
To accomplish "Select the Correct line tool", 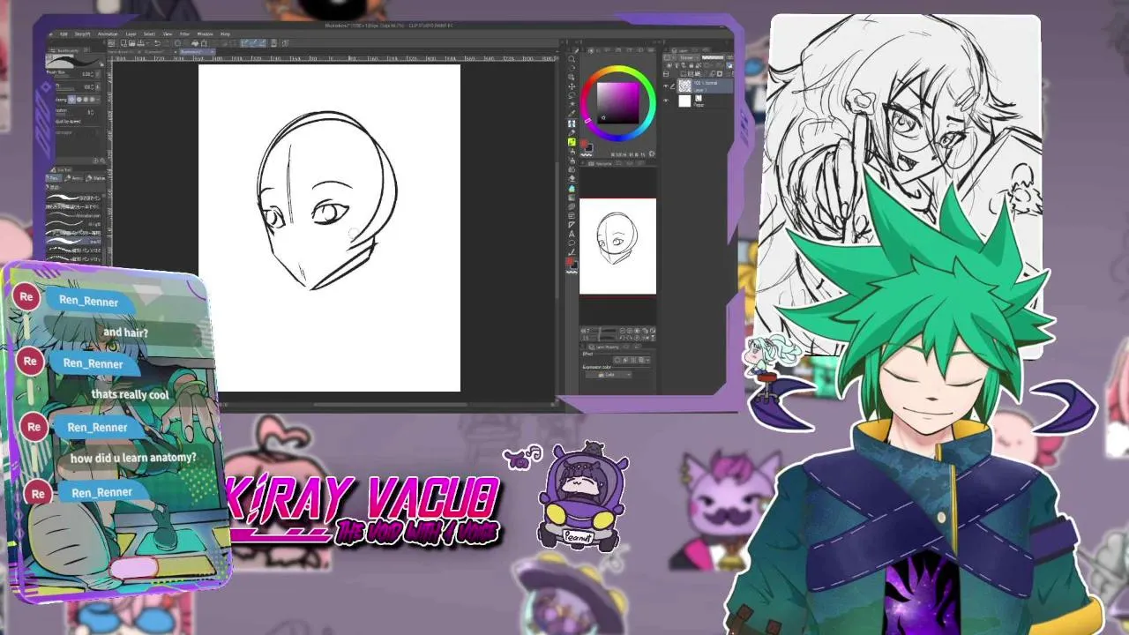I will tap(572, 252).
